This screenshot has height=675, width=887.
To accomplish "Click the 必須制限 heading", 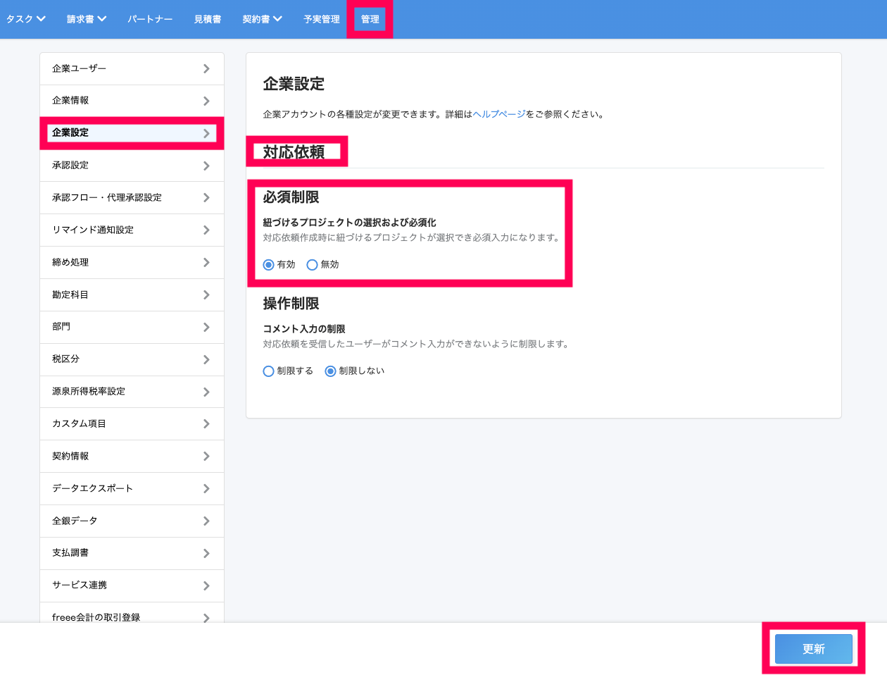I will click(x=291, y=197).
